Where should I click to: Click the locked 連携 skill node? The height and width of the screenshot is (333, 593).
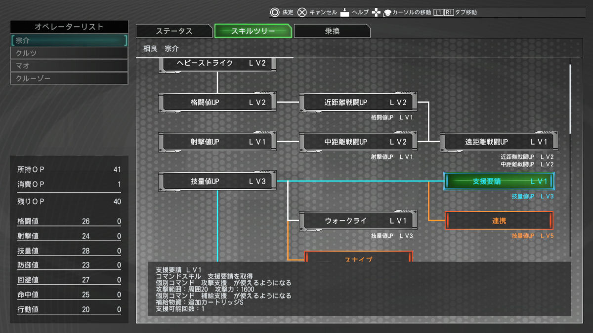click(499, 221)
